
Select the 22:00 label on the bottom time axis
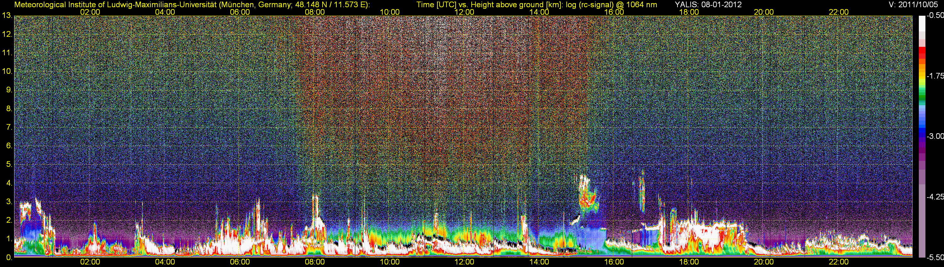point(839,262)
